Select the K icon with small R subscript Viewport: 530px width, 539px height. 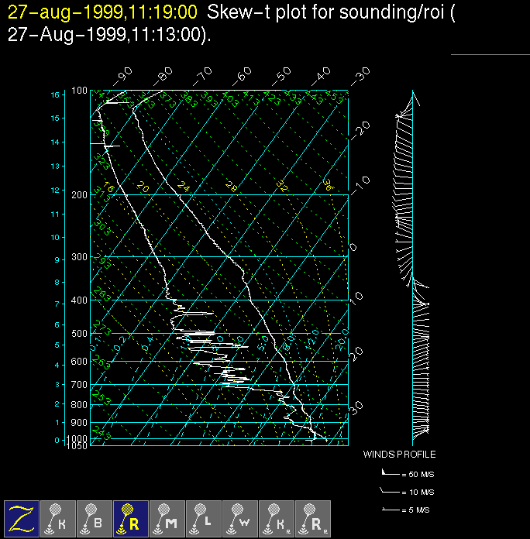(277, 518)
